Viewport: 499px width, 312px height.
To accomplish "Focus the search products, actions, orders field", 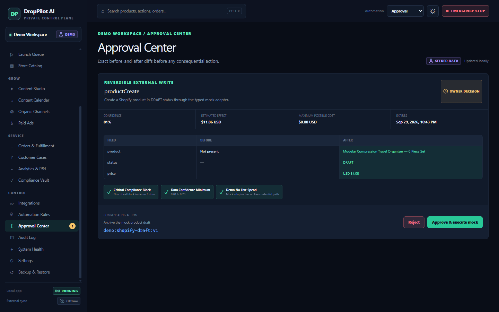I will pyautogui.click(x=172, y=11).
